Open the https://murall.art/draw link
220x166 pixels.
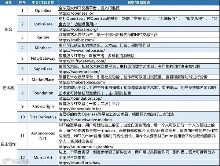(80, 163)
